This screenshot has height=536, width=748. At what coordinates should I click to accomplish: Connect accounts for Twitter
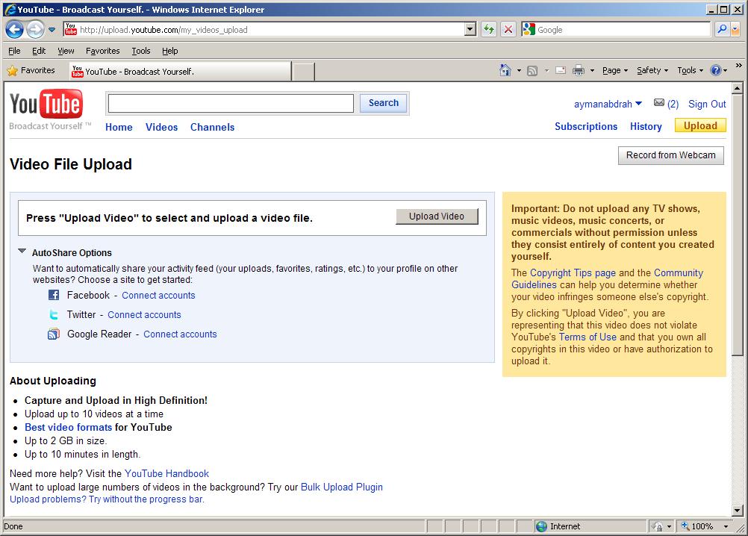click(x=144, y=315)
